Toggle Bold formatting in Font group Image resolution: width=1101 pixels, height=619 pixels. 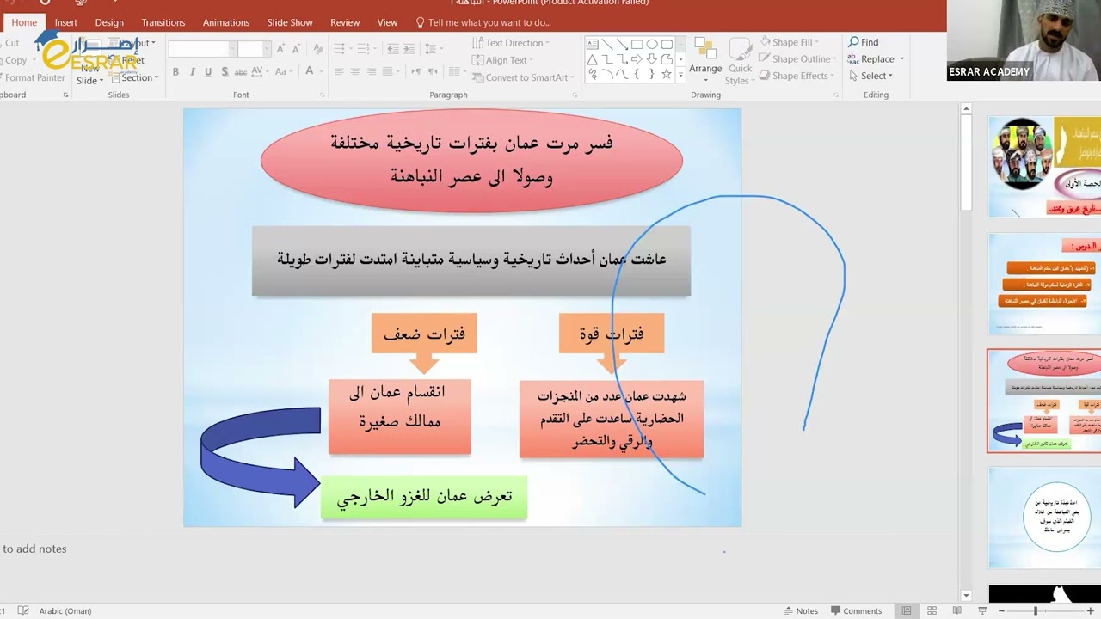click(x=176, y=72)
